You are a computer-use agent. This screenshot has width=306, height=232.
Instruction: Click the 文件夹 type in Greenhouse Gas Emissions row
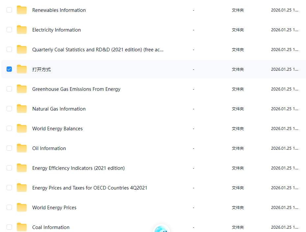coord(238,89)
